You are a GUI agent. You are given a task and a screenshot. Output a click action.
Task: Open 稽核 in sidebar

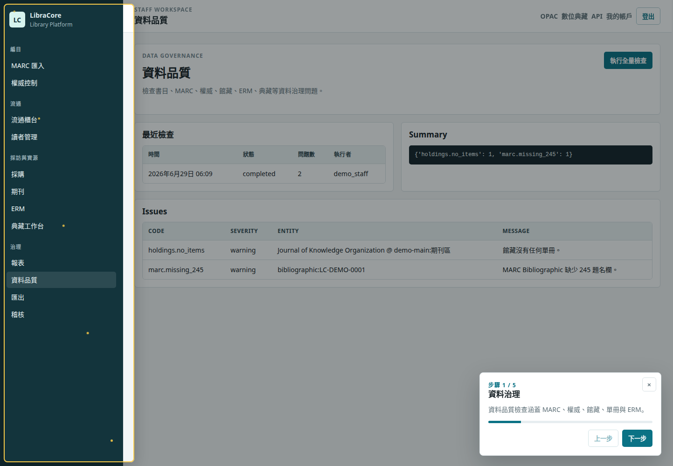61,315
